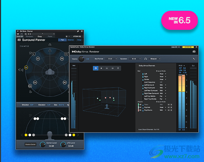Go to previous preset arrow in Panner
The image size is (204, 162).
[29, 34]
